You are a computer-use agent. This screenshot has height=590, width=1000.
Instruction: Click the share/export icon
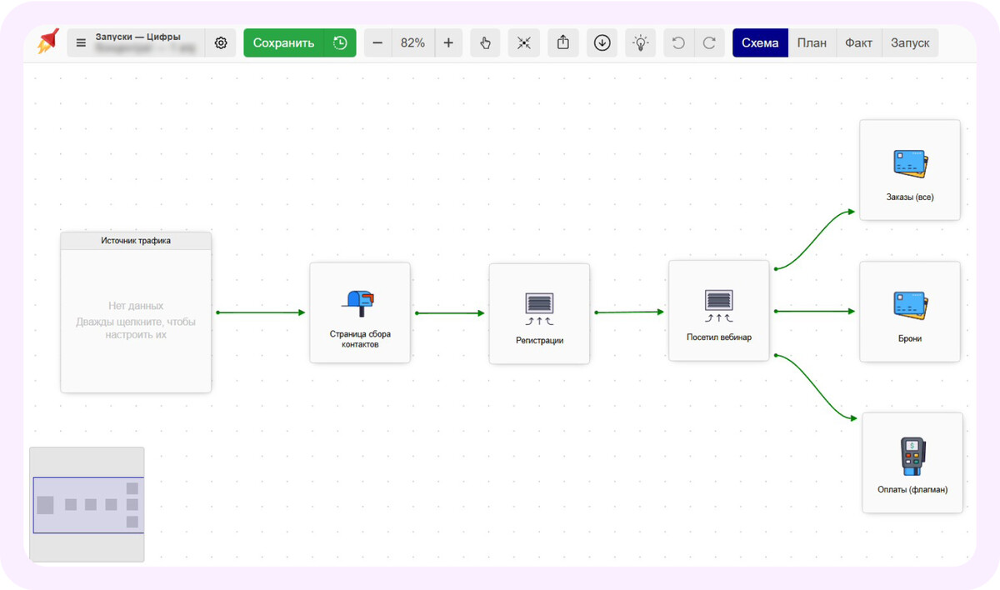(563, 43)
